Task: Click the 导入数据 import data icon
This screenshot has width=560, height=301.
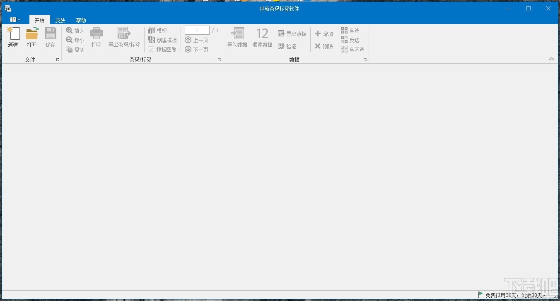Action: (237, 37)
